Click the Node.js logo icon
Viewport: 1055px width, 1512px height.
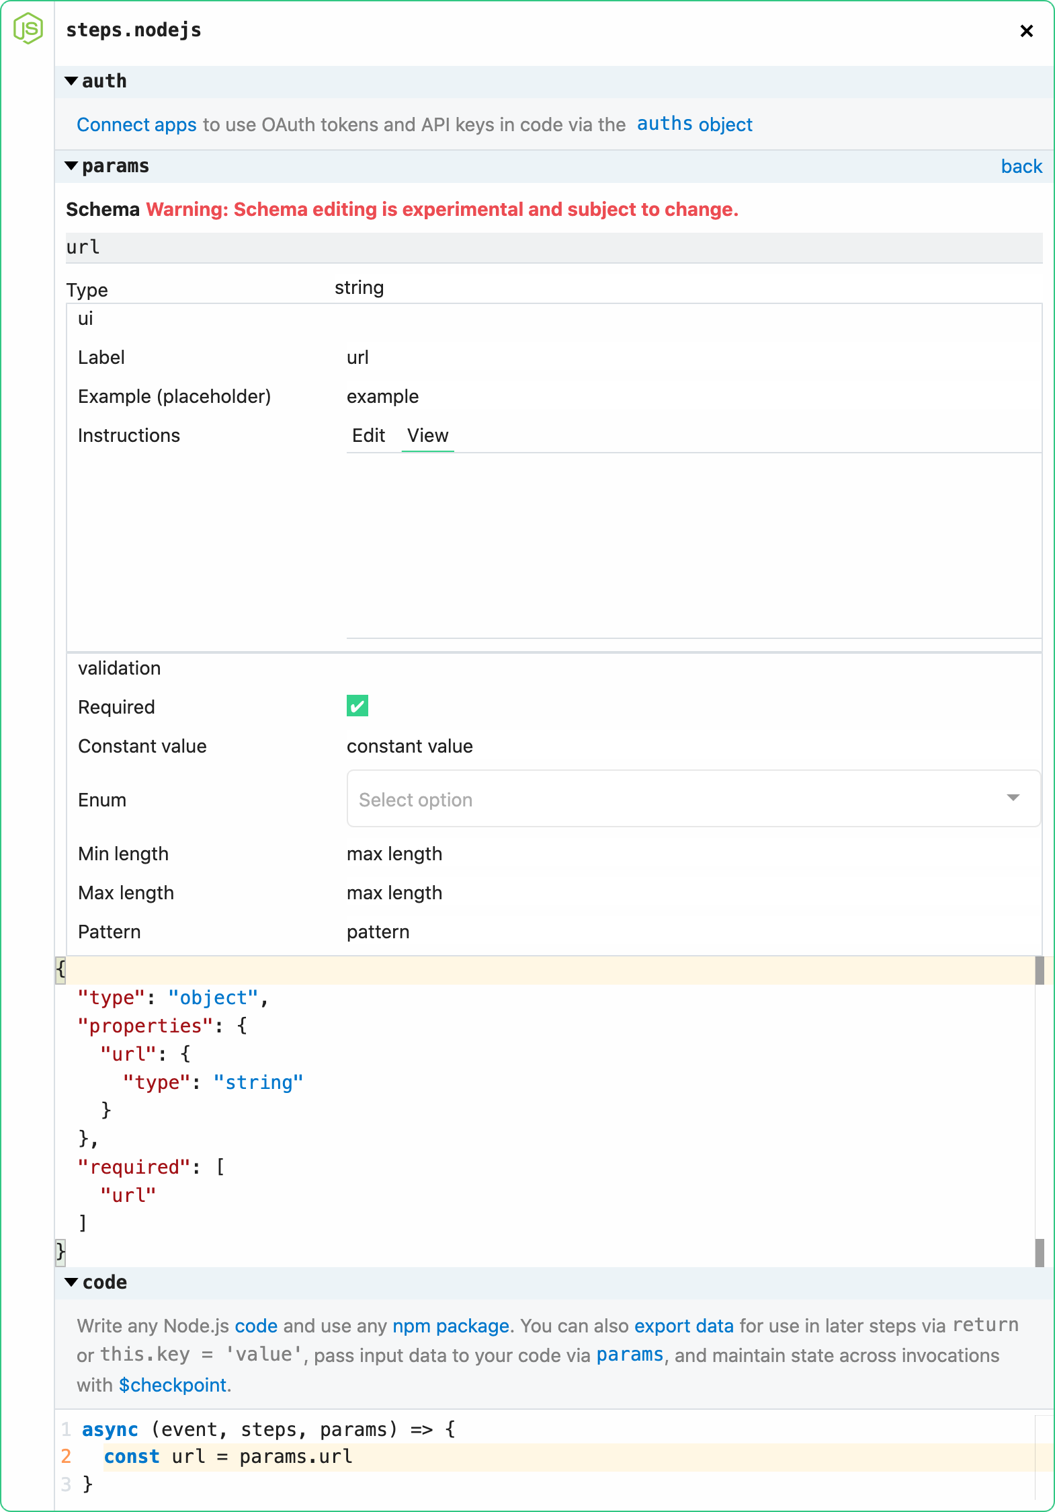(x=28, y=29)
